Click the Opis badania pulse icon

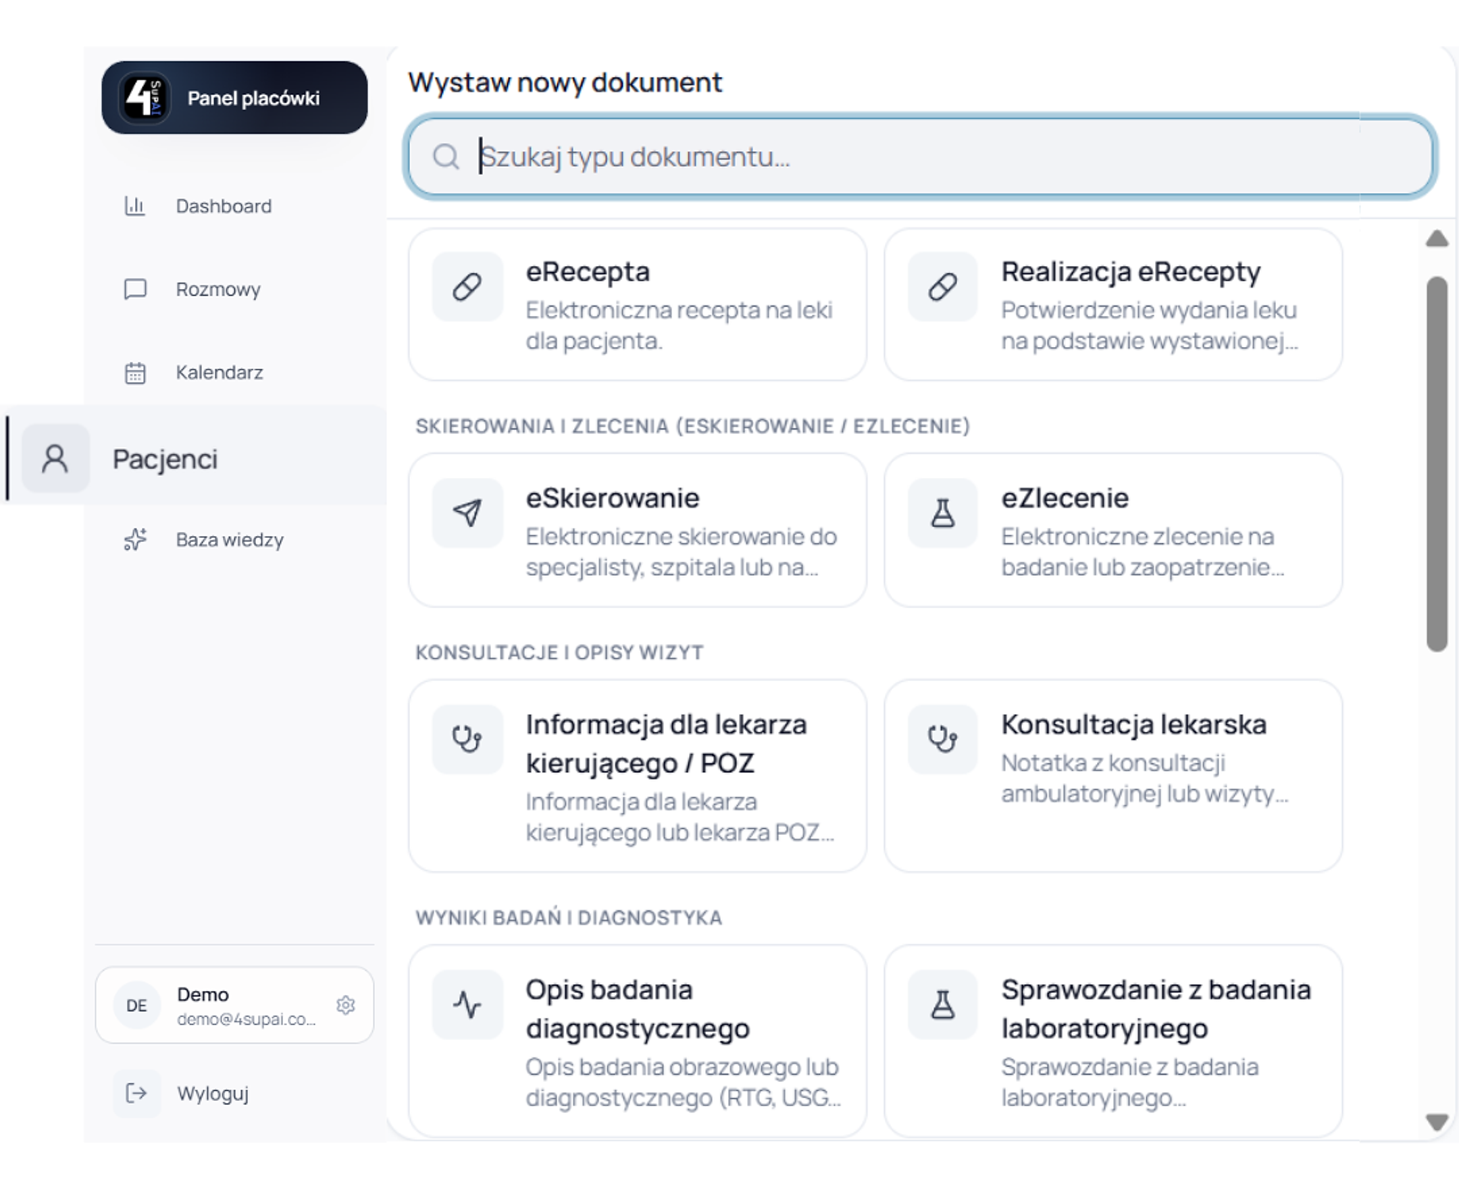tap(467, 1004)
